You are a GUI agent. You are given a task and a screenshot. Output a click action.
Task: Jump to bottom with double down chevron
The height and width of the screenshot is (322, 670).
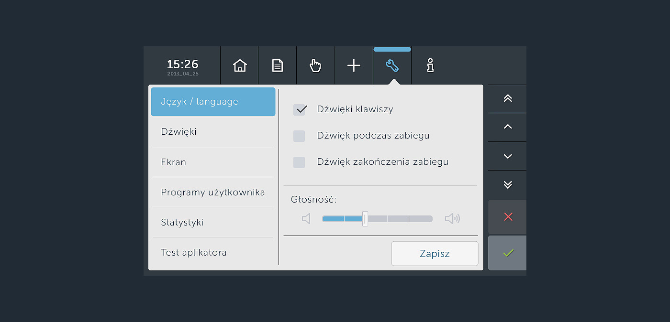click(x=508, y=185)
